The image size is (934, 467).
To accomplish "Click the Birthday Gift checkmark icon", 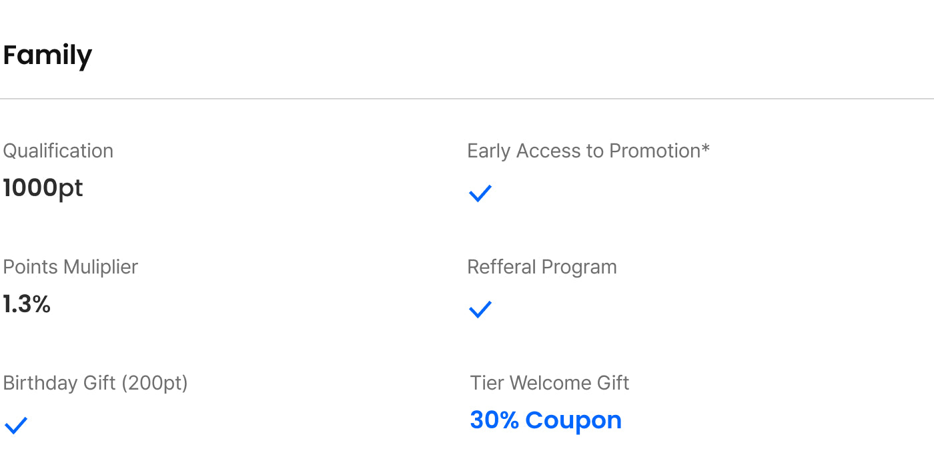I will [x=16, y=426].
